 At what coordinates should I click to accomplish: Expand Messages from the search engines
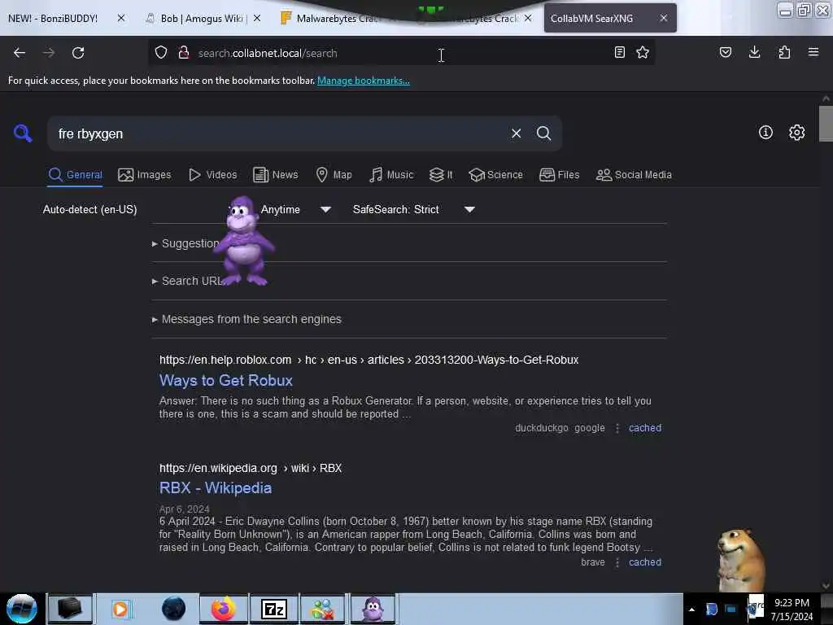coord(246,319)
